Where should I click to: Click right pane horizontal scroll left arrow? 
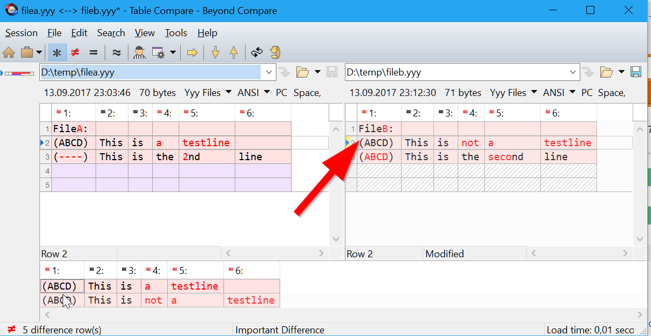(x=533, y=253)
